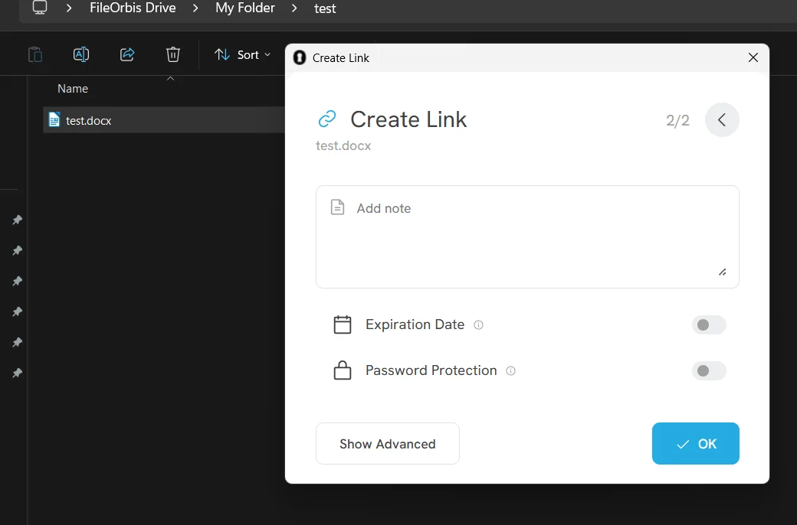The width and height of the screenshot is (797, 525).
Task: Expand the chevron after FileOrbis Drive breadcrumb
Action: 195,8
